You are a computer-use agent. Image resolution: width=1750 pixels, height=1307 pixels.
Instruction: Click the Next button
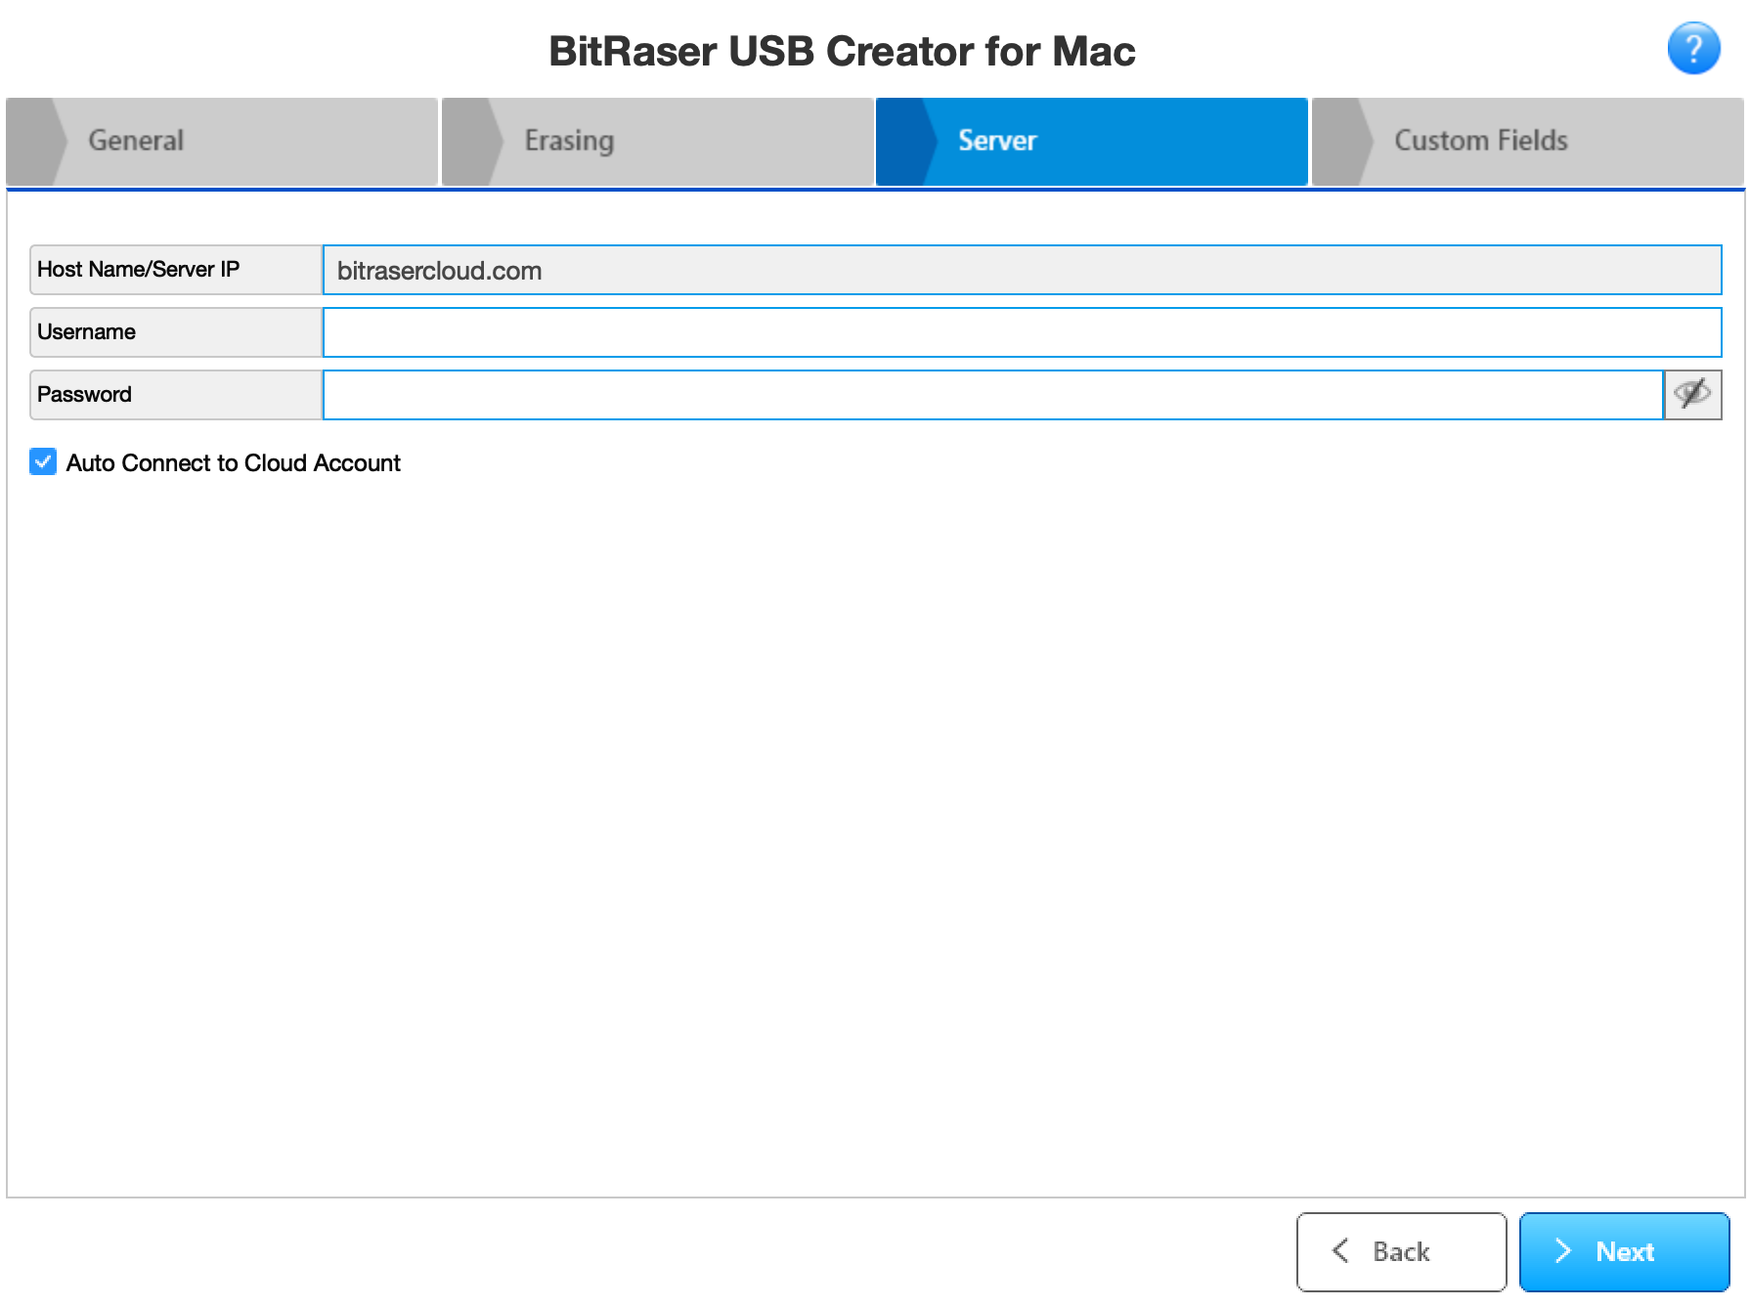coord(1624,1251)
